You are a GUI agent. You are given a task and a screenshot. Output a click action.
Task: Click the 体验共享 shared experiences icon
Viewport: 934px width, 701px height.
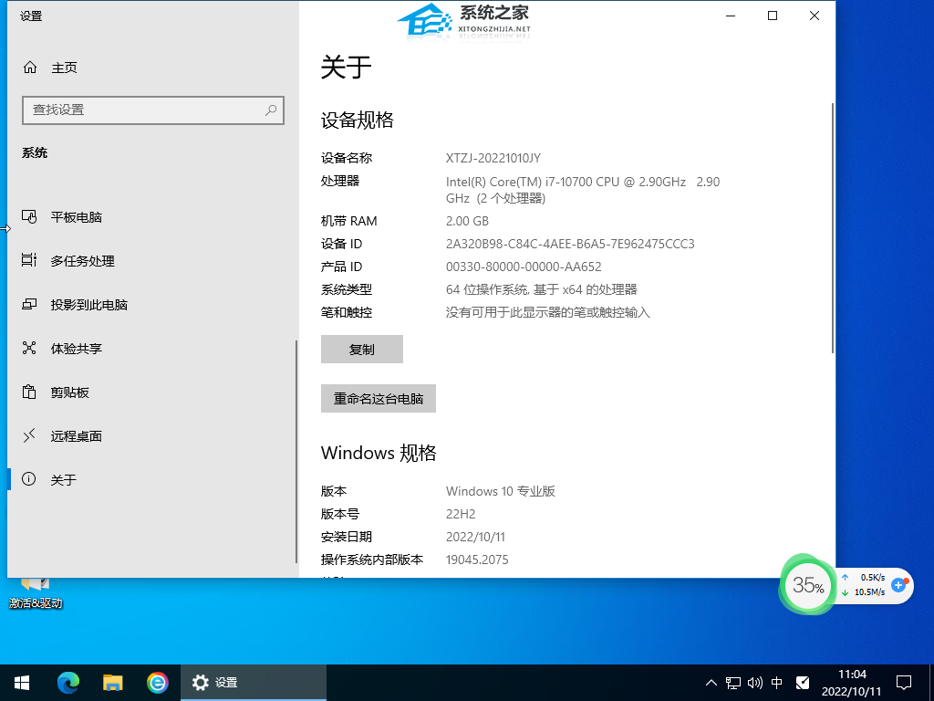pos(30,349)
